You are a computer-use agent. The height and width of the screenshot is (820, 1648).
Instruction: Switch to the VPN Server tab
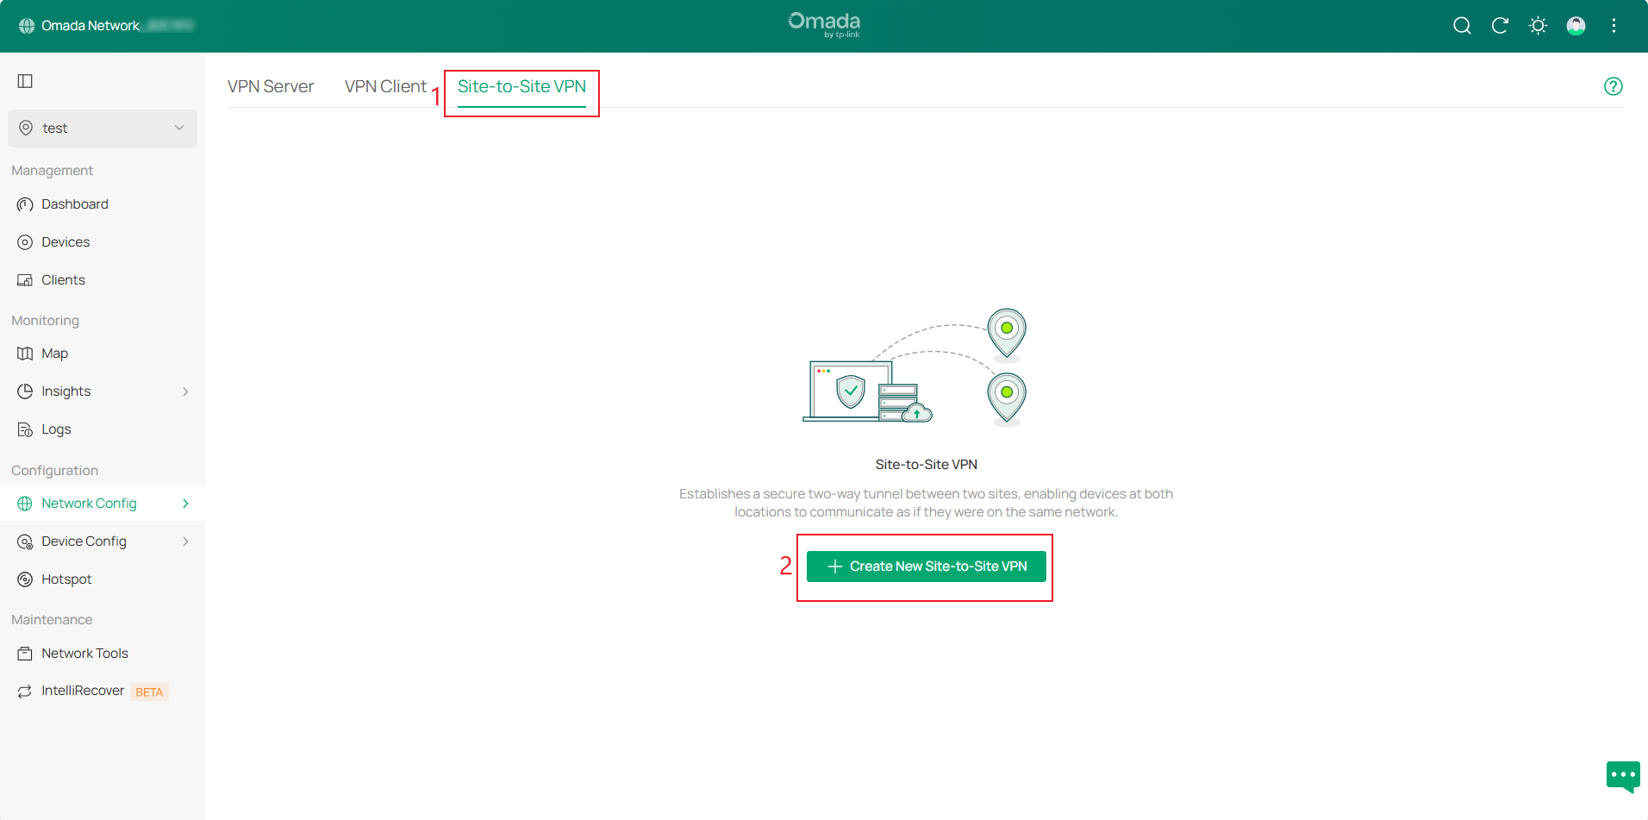[x=270, y=85]
